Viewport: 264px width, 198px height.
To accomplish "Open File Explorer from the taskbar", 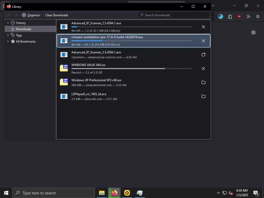I will tap(102, 193).
